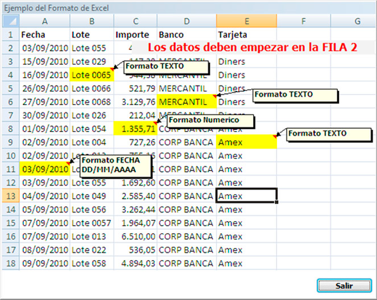Click the highlighted 03/09/2010 date cell
The width and height of the screenshot is (377, 300).
45,169
